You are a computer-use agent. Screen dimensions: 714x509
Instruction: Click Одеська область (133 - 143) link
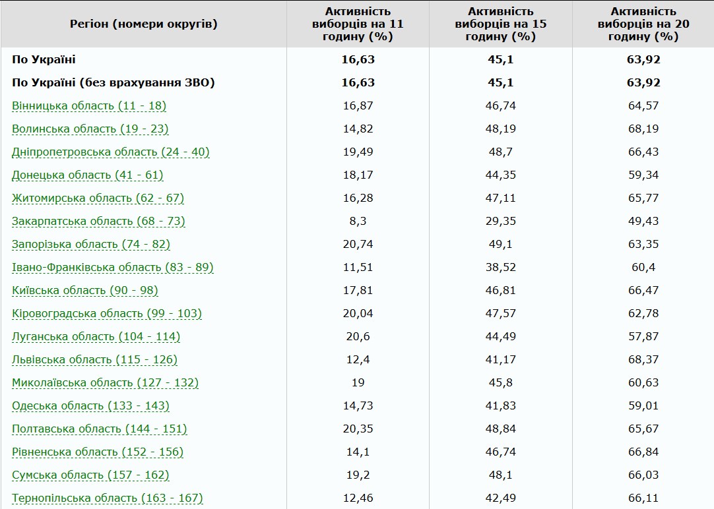90,405
